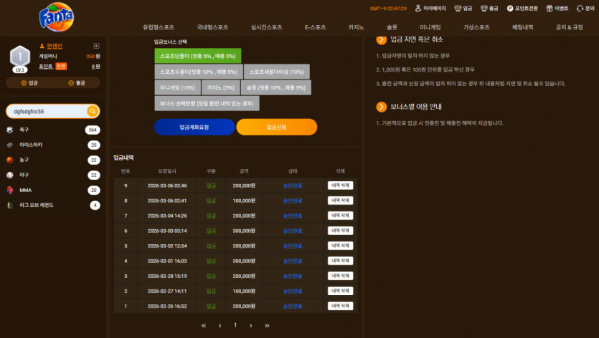
Task: Go to next page of deposit history
Action: [x=250, y=325]
